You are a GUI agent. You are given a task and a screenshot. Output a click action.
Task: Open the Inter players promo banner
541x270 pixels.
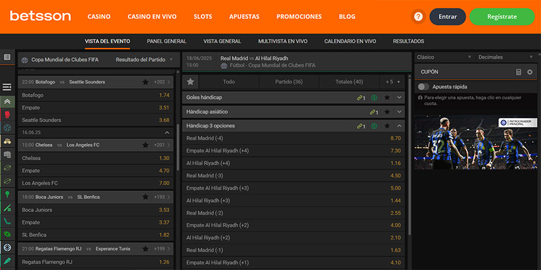coord(476,142)
